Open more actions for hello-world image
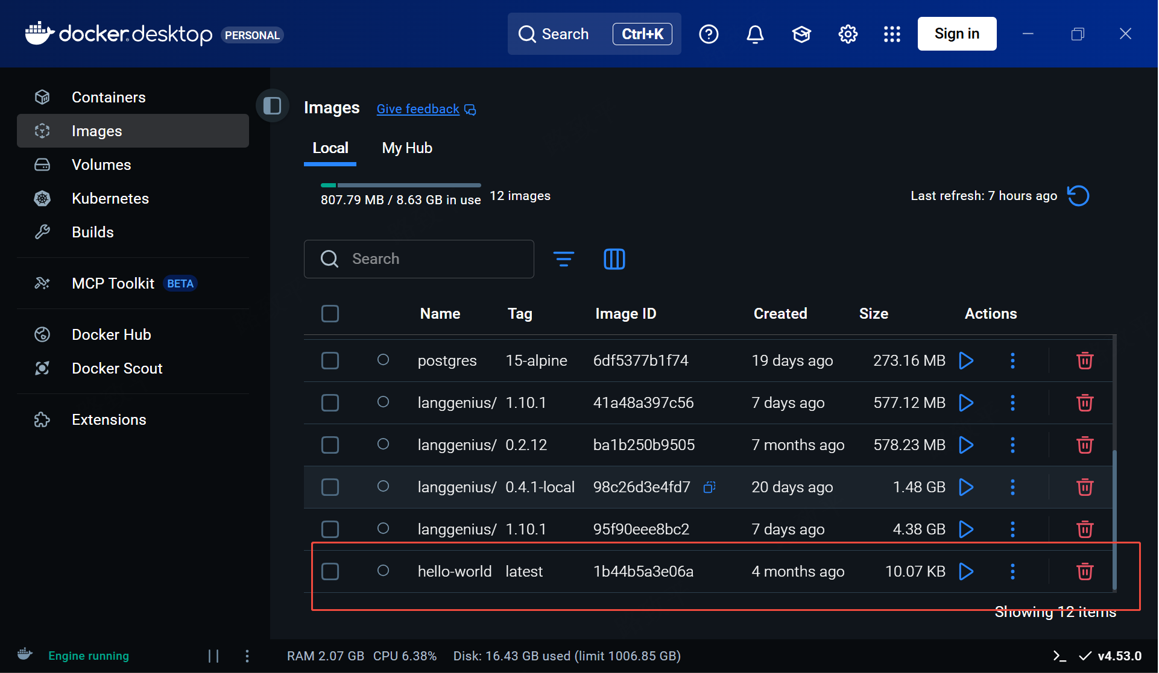The image size is (1159, 673). (1012, 571)
